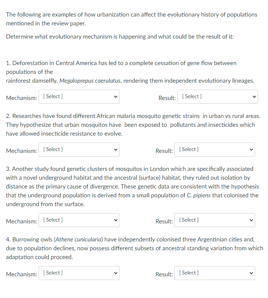Click the Mechanism label under question 1

(x=21, y=98)
